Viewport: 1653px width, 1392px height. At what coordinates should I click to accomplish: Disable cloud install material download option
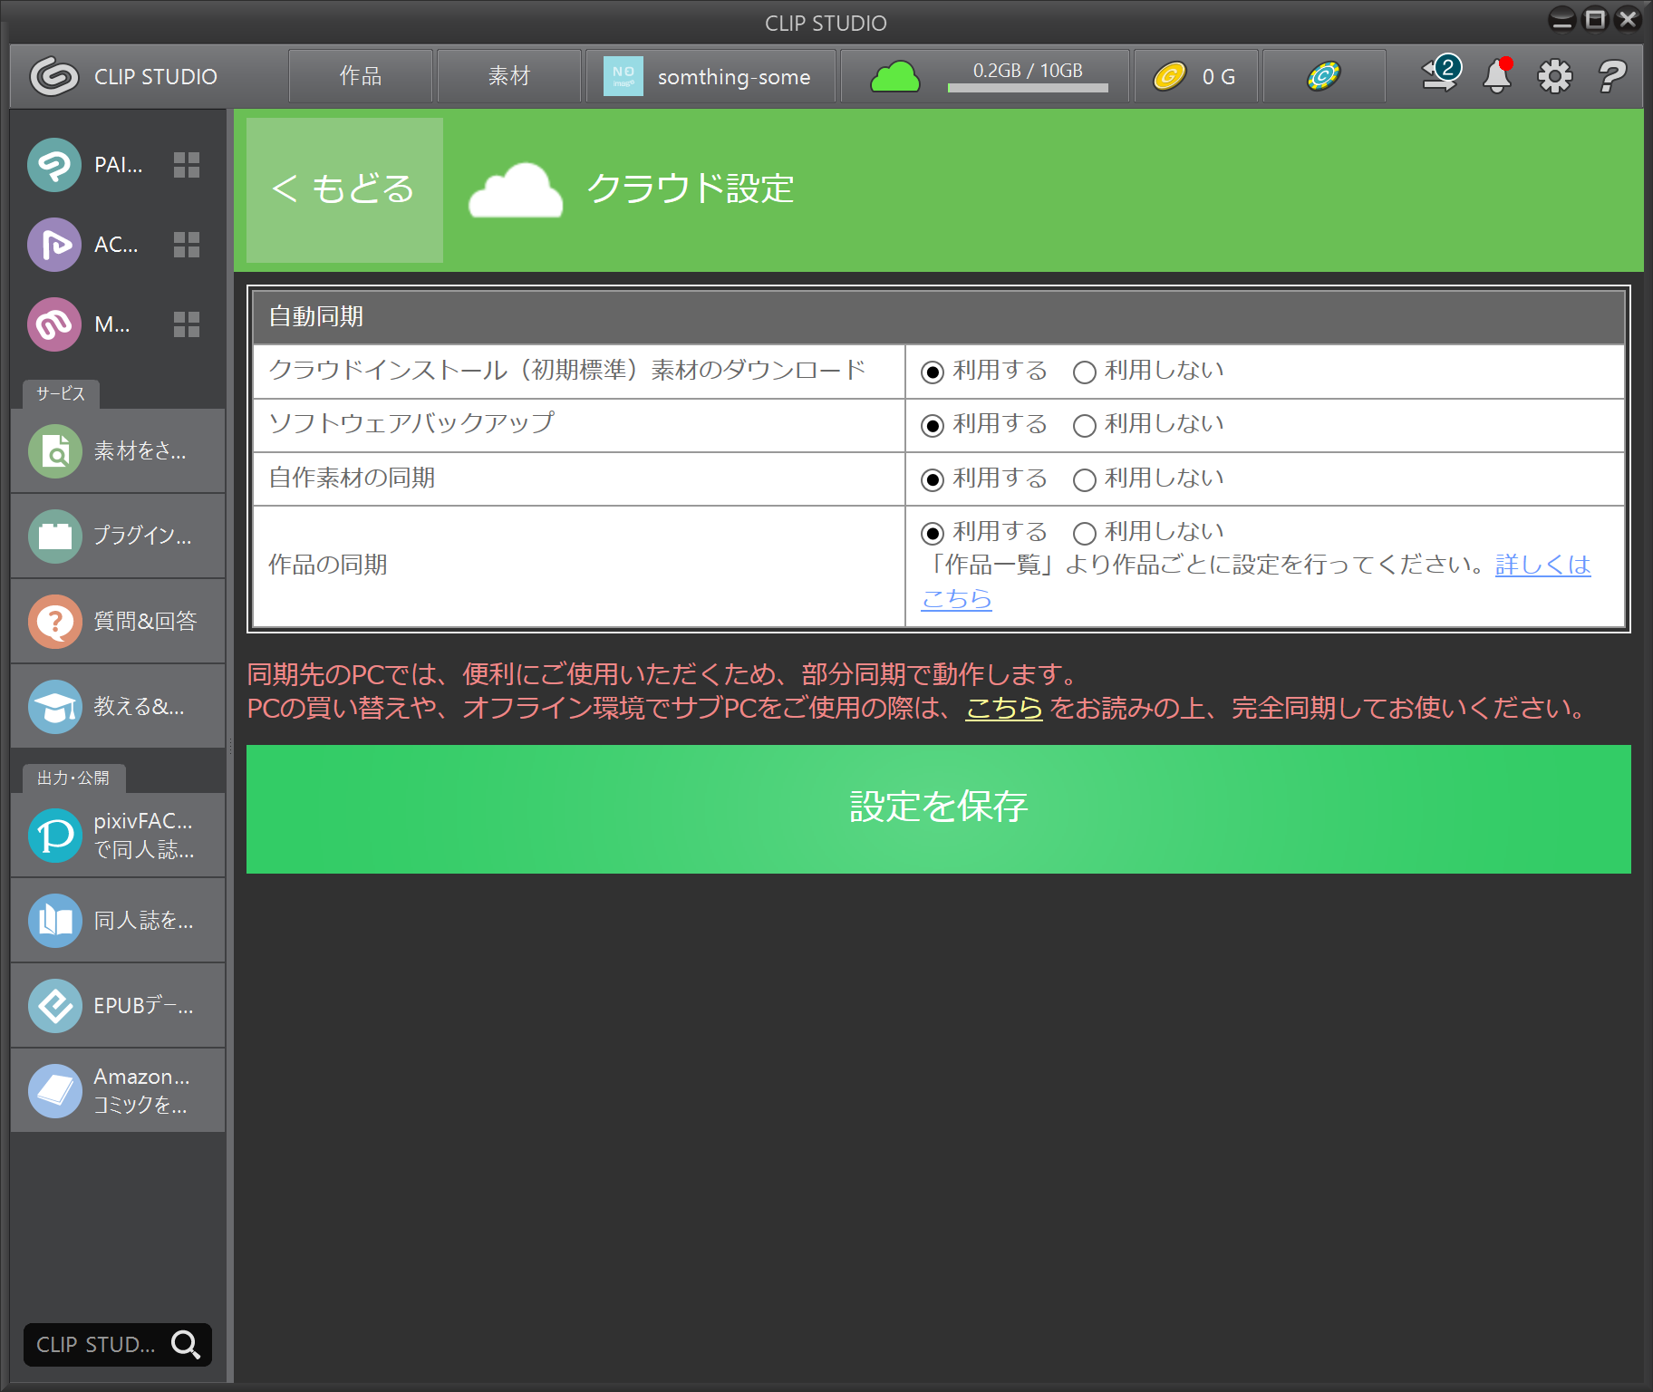1085,372
